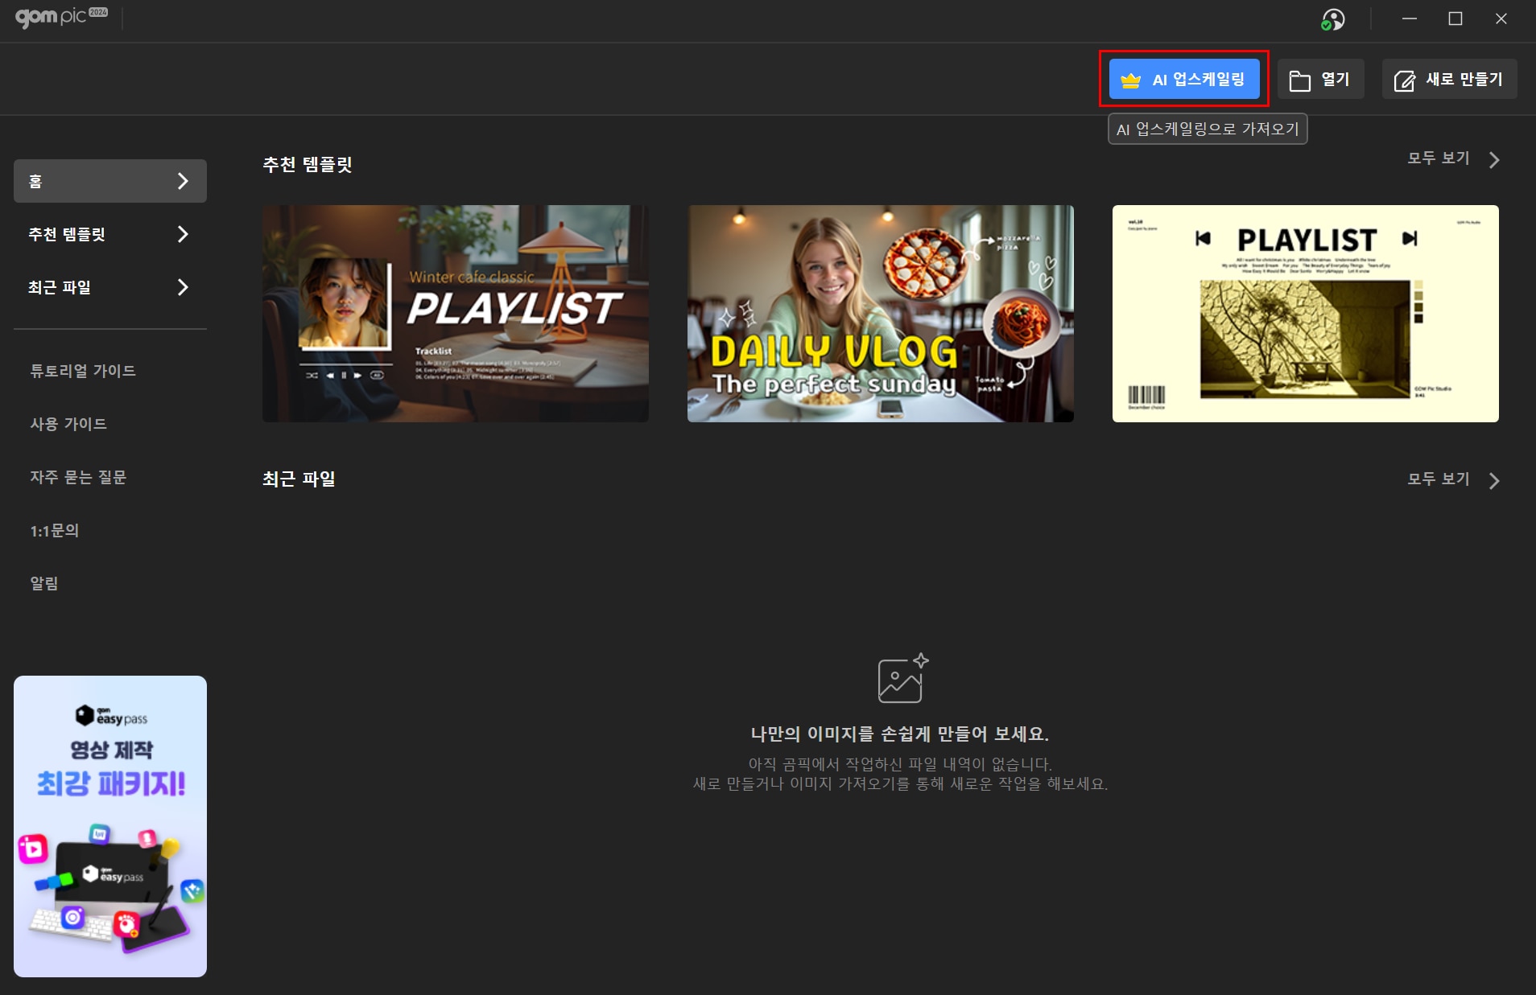Screen dimensions: 1536x995
Task: Expand the 최근 파일 sidebar chevron
Action: (183, 287)
